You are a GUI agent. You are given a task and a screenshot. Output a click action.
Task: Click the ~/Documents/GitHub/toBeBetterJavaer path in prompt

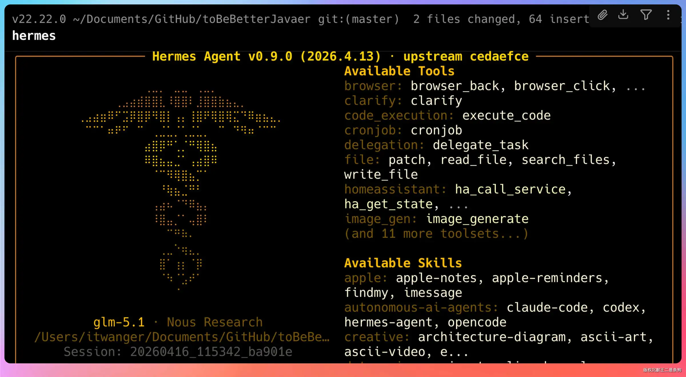coord(192,19)
